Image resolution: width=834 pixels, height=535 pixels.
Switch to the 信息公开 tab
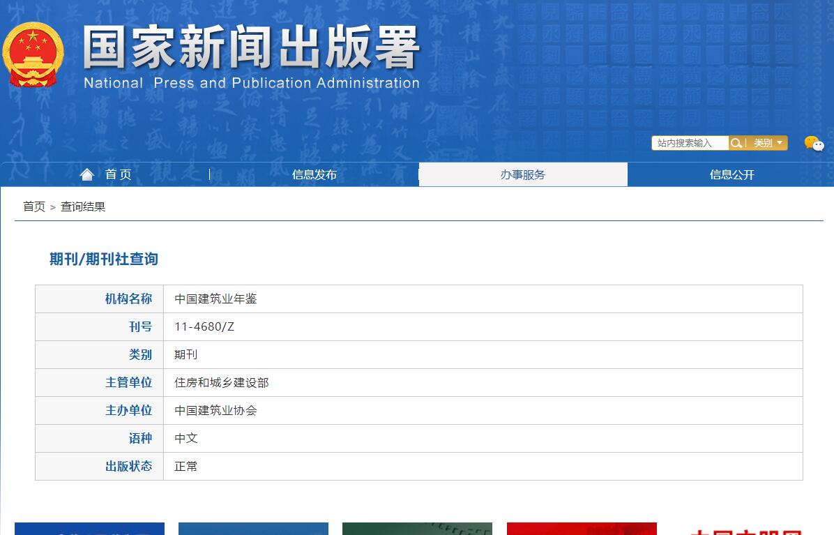(731, 174)
